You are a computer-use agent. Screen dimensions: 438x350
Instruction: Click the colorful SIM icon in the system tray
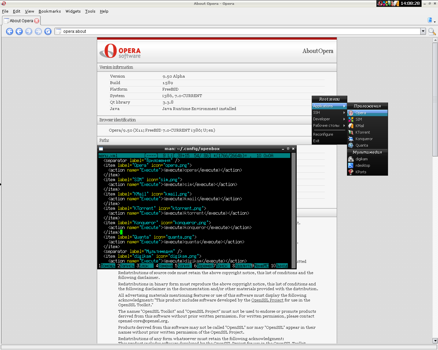pos(385,3)
